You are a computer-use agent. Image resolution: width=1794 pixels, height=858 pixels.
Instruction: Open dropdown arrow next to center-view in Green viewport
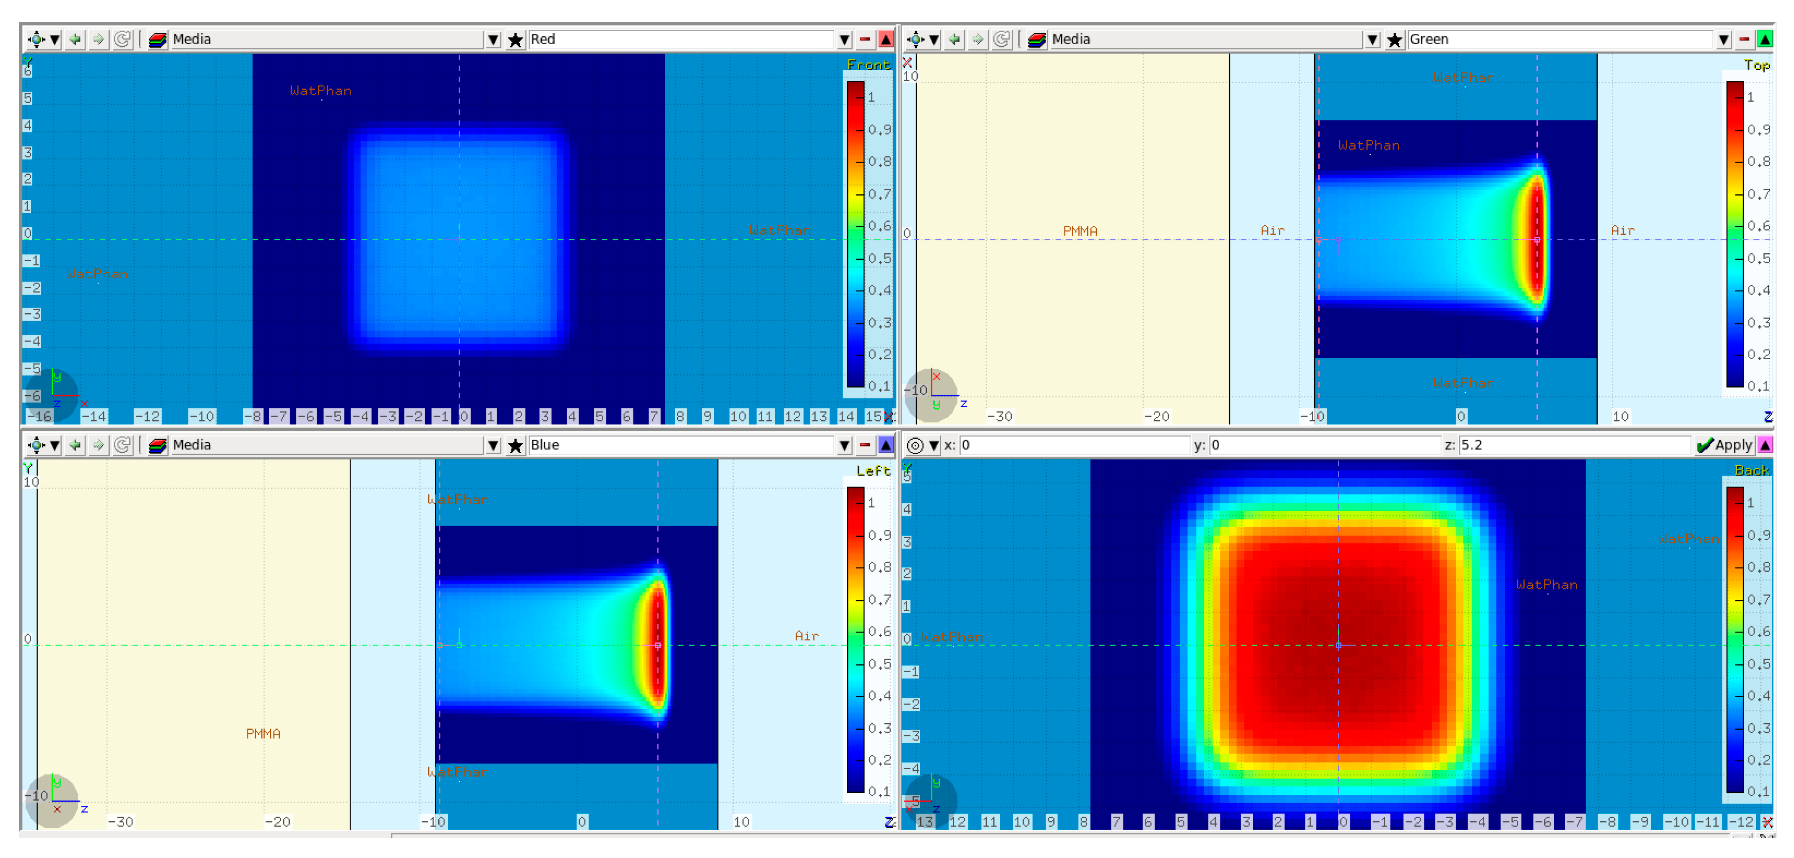(x=935, y=40)
